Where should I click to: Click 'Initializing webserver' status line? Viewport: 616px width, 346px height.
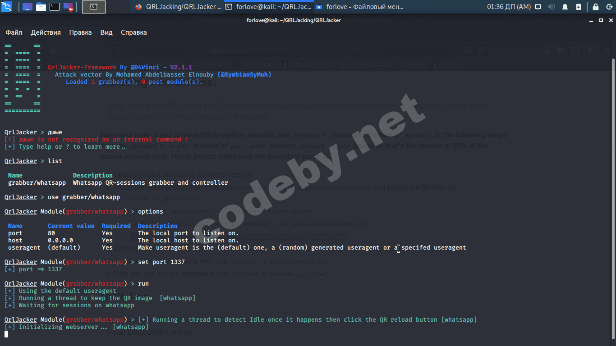[x=77, y=327]
